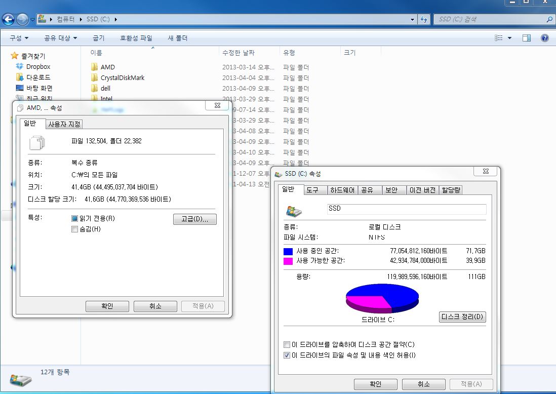Open help with the question mark icon
Screen dimensions: 556x394
pyautogui.click(x=545, y=38)
